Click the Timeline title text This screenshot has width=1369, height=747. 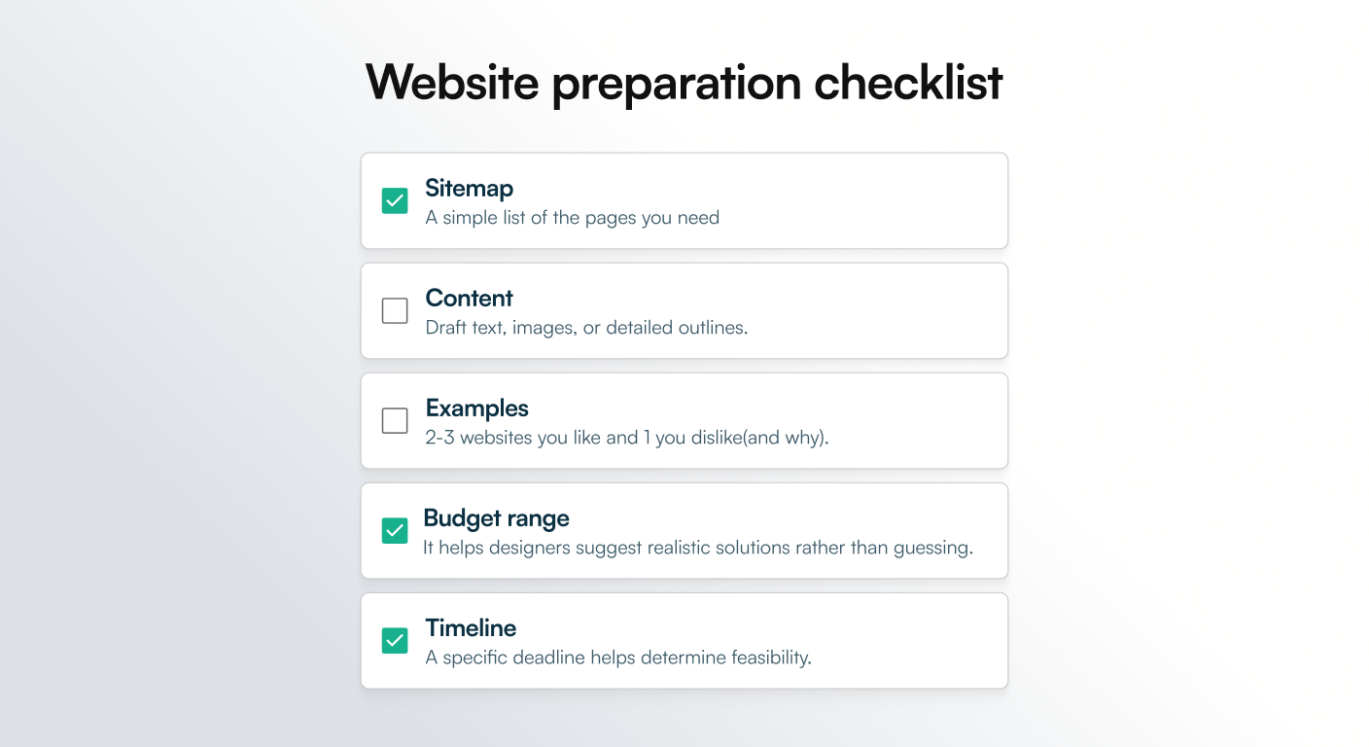(471, 628)
